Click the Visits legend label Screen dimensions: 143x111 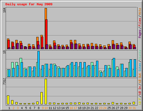[x=140, y=55]
